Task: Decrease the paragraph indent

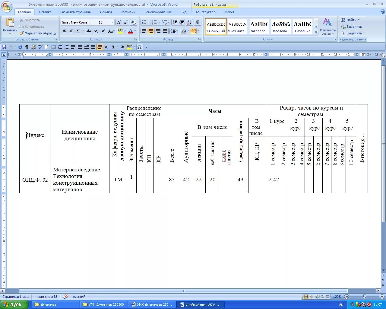Action: 175,22
